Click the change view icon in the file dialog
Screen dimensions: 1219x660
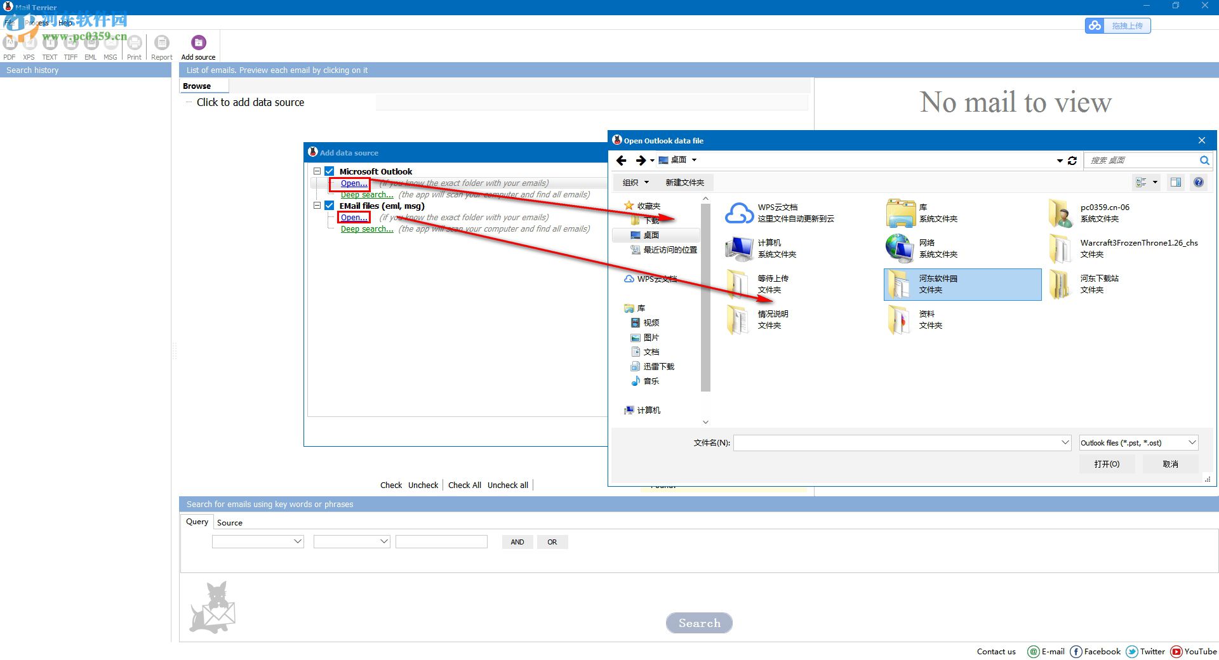1141,183
